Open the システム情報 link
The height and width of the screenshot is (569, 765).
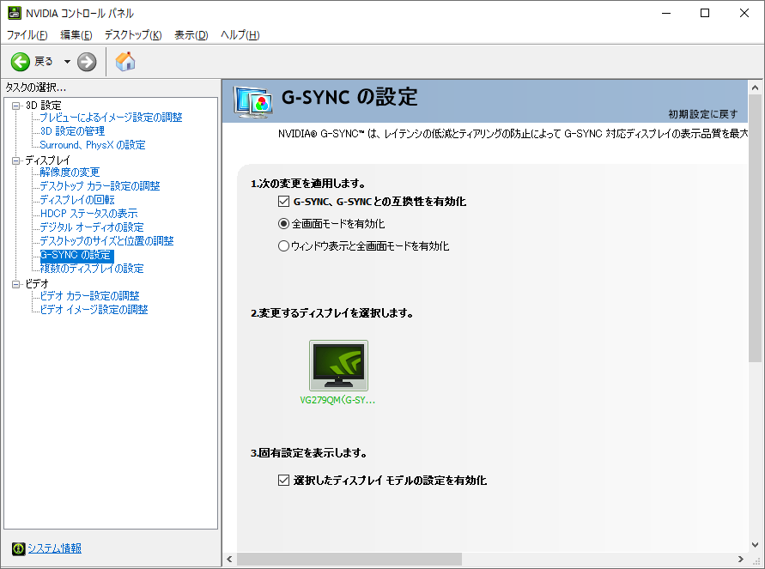54,548
